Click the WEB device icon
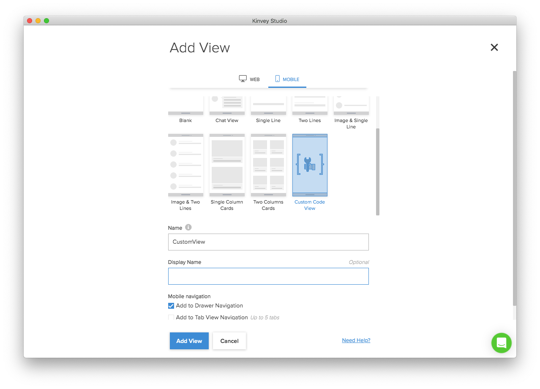Screen dimensions: 540x389 (243, 78)
